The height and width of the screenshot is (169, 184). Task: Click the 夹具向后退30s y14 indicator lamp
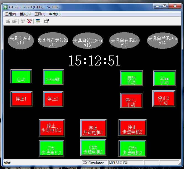pos(162,41)
